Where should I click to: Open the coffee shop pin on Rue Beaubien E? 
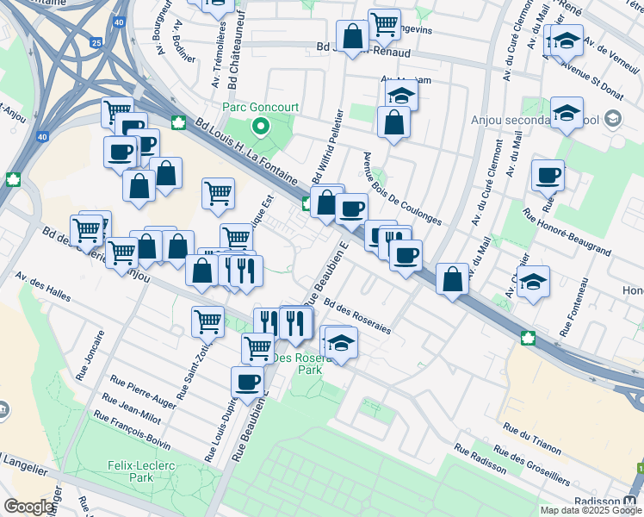(x=247, y=382)
